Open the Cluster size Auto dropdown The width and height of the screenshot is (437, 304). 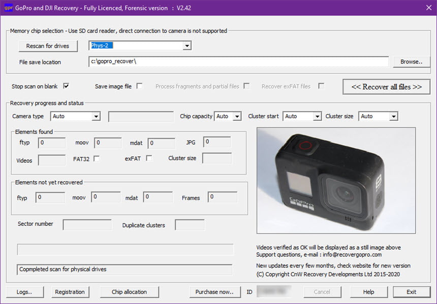[393, 116]
